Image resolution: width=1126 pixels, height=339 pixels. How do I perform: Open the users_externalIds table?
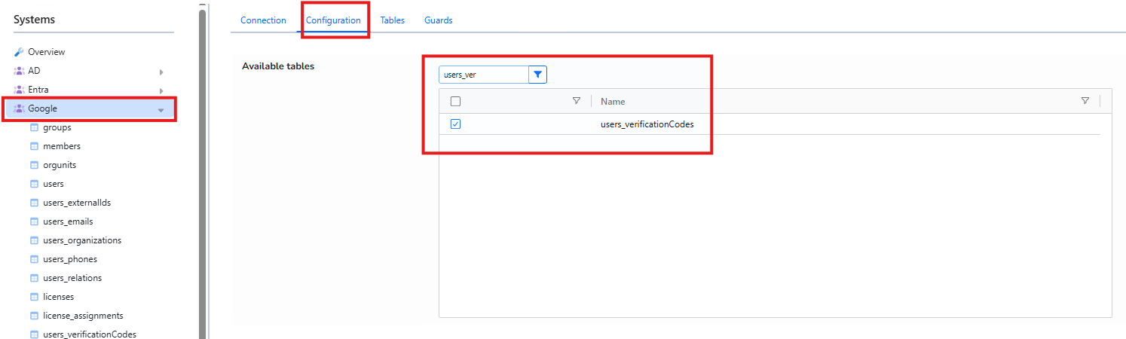77,203
